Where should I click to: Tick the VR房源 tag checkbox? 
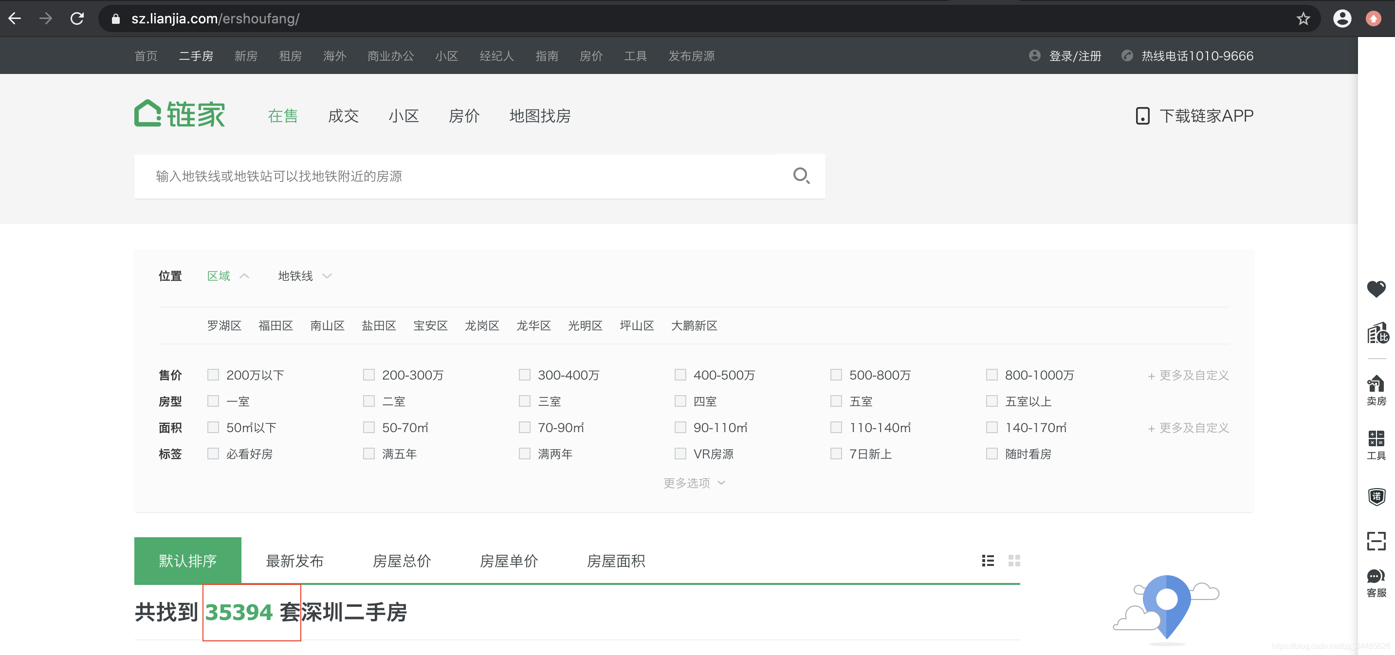pyautogui.click(x=680, y=454)
